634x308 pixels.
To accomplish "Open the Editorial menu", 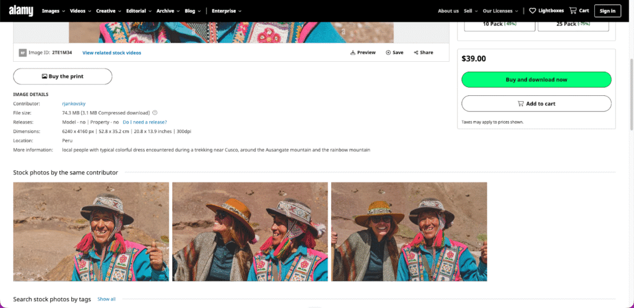I will click(137, 11).
